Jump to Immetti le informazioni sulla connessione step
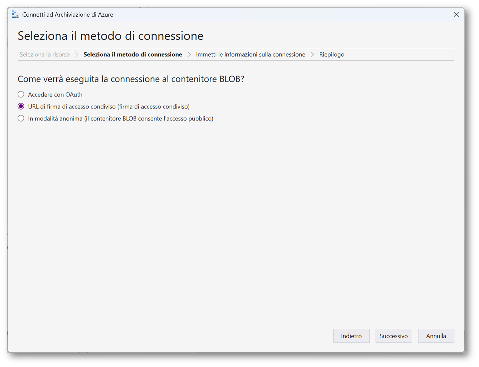The image size is (479, 367). point(250,55)
